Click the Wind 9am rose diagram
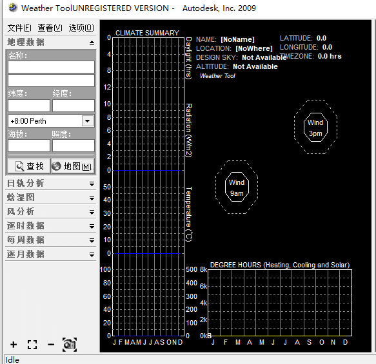This screenshot has height=364, width=376. (237, 187)
